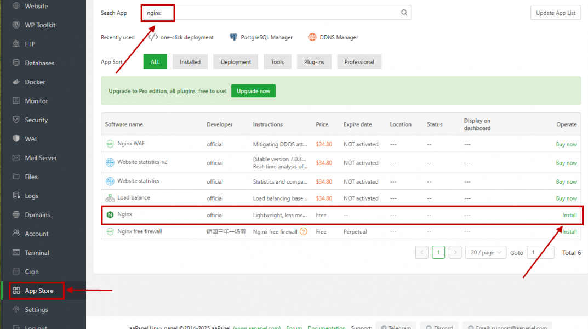The image size is (588, 329).
Task: Switch to the Deployment tab
Action: [x=236, y=62]
